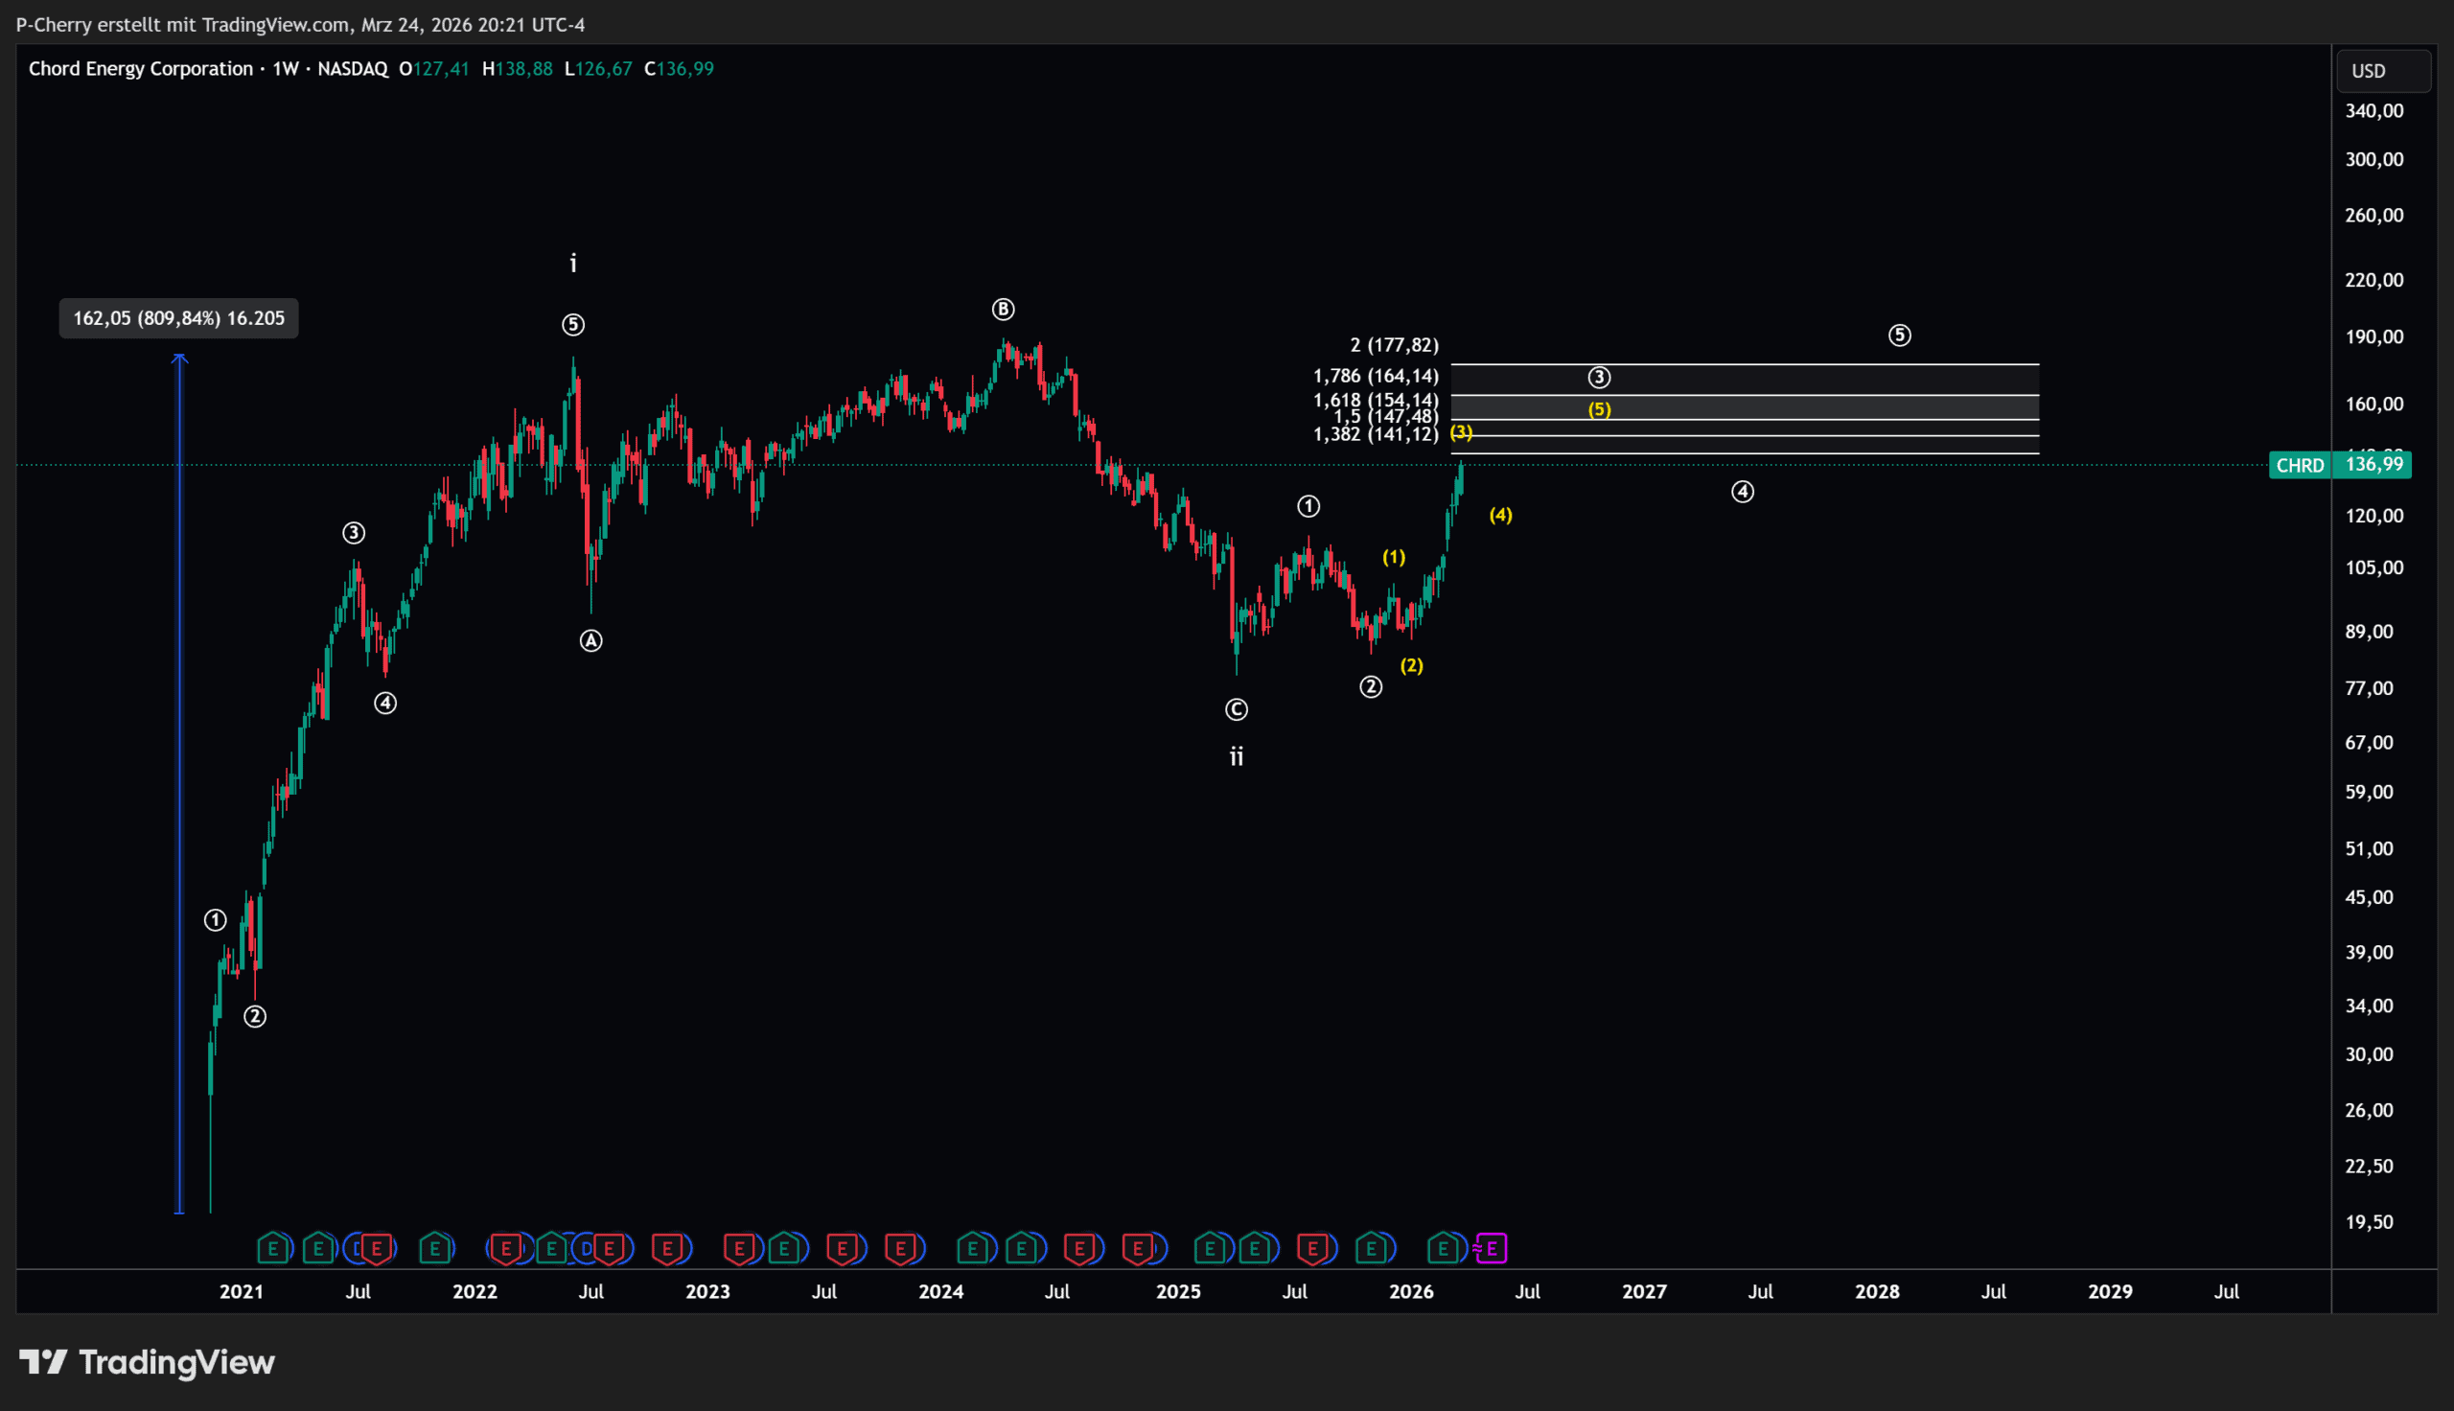Click the CHRD price axis label

[x=2300, y=465]
